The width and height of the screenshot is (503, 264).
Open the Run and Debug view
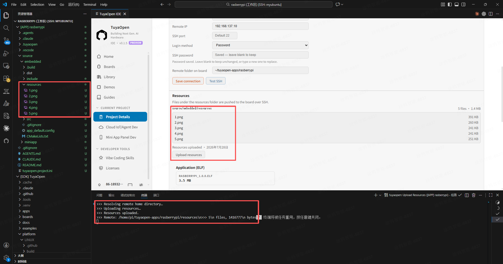pyautogui.click(x=6, y=53)
